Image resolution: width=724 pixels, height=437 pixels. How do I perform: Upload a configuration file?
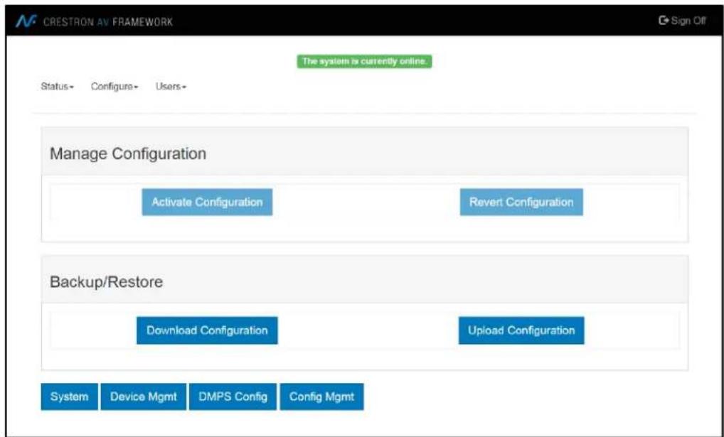[521, 330]
